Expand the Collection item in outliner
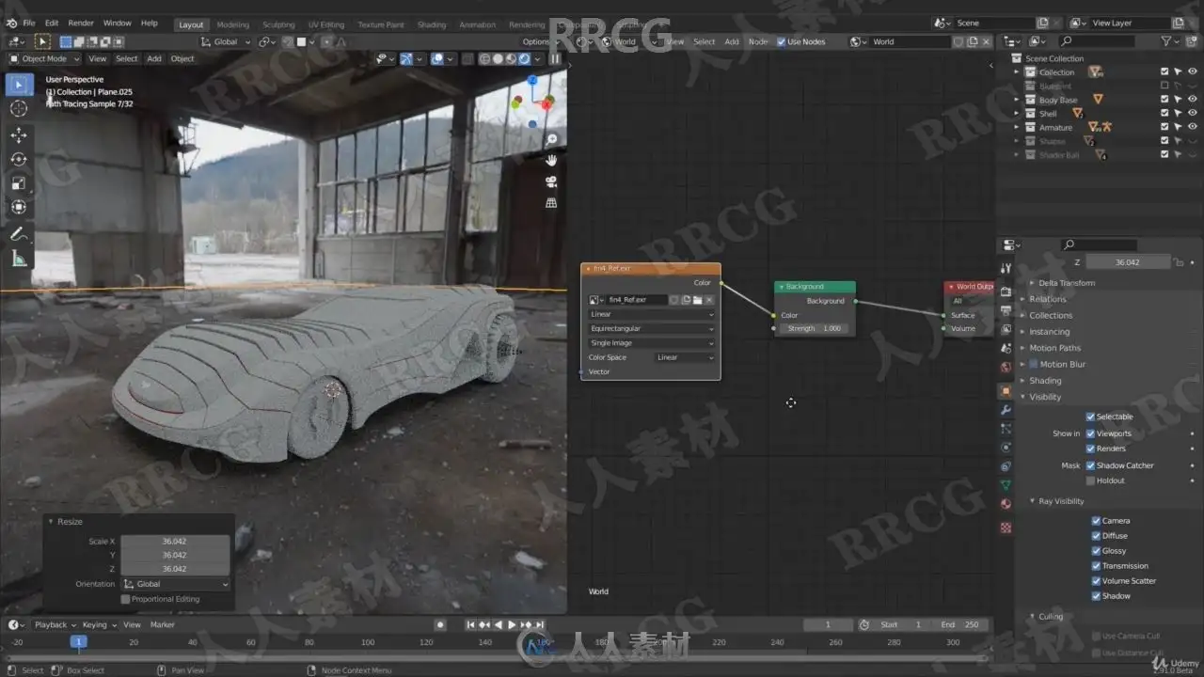This screenshot has width=1204, height=677. 1017,72
